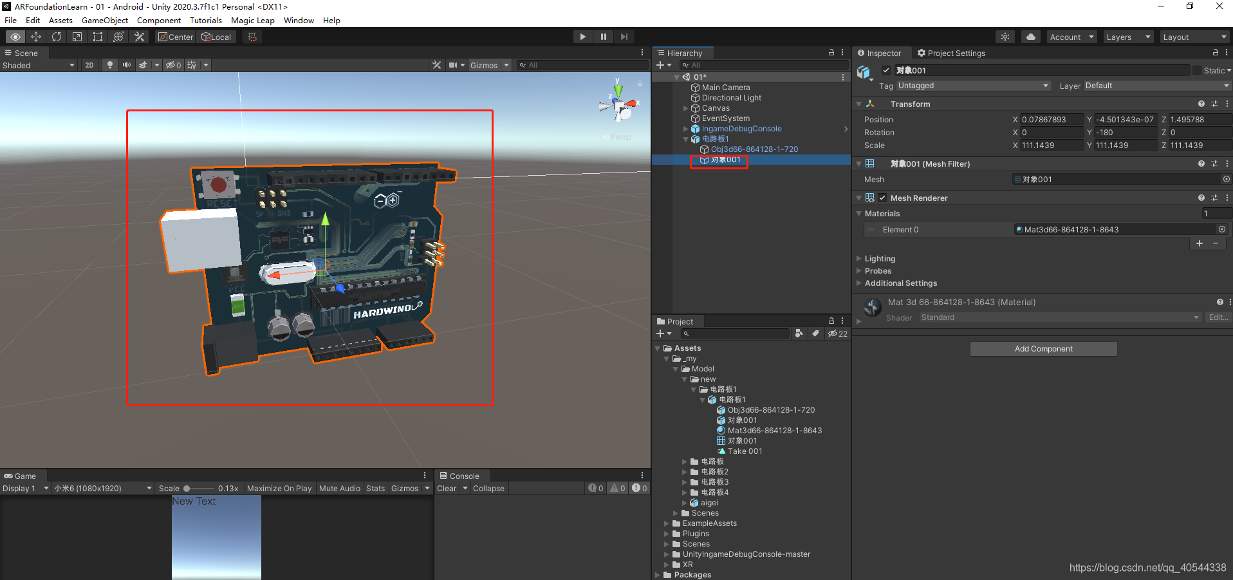Open the Tag Untagged dropdown
Viewport: 1233px width, 580px height.
(x=974, y=86)
